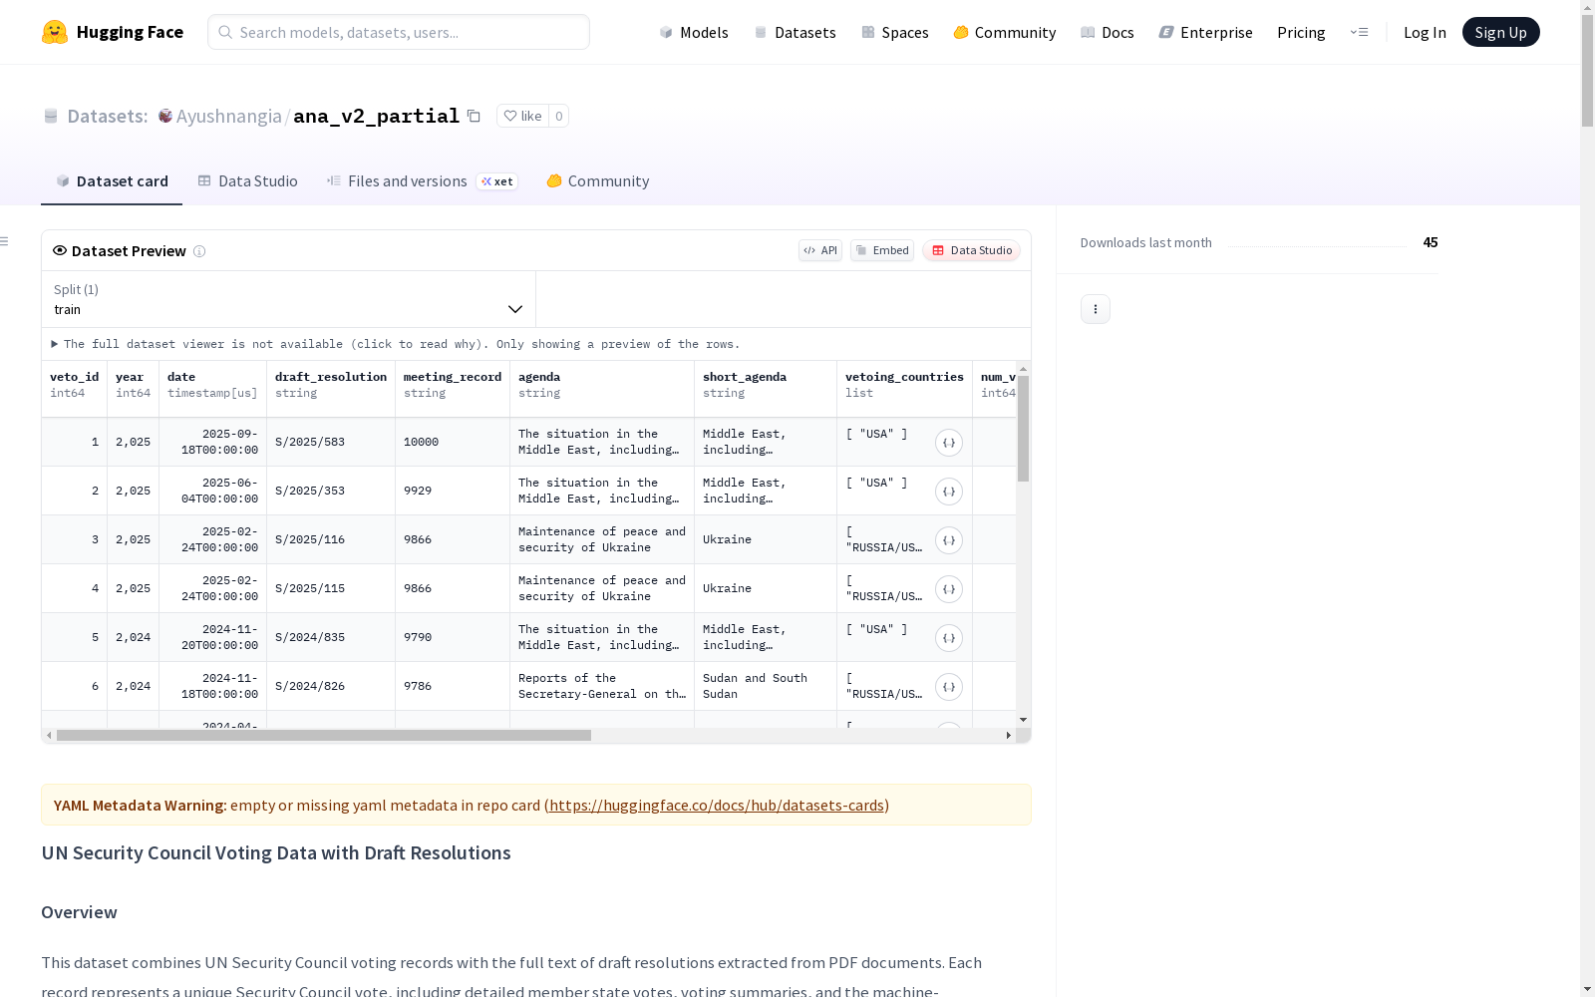This screenshot has height=997, width=1595.
Task: Select the Sudan and South Sudan cell
Action: 766,686
